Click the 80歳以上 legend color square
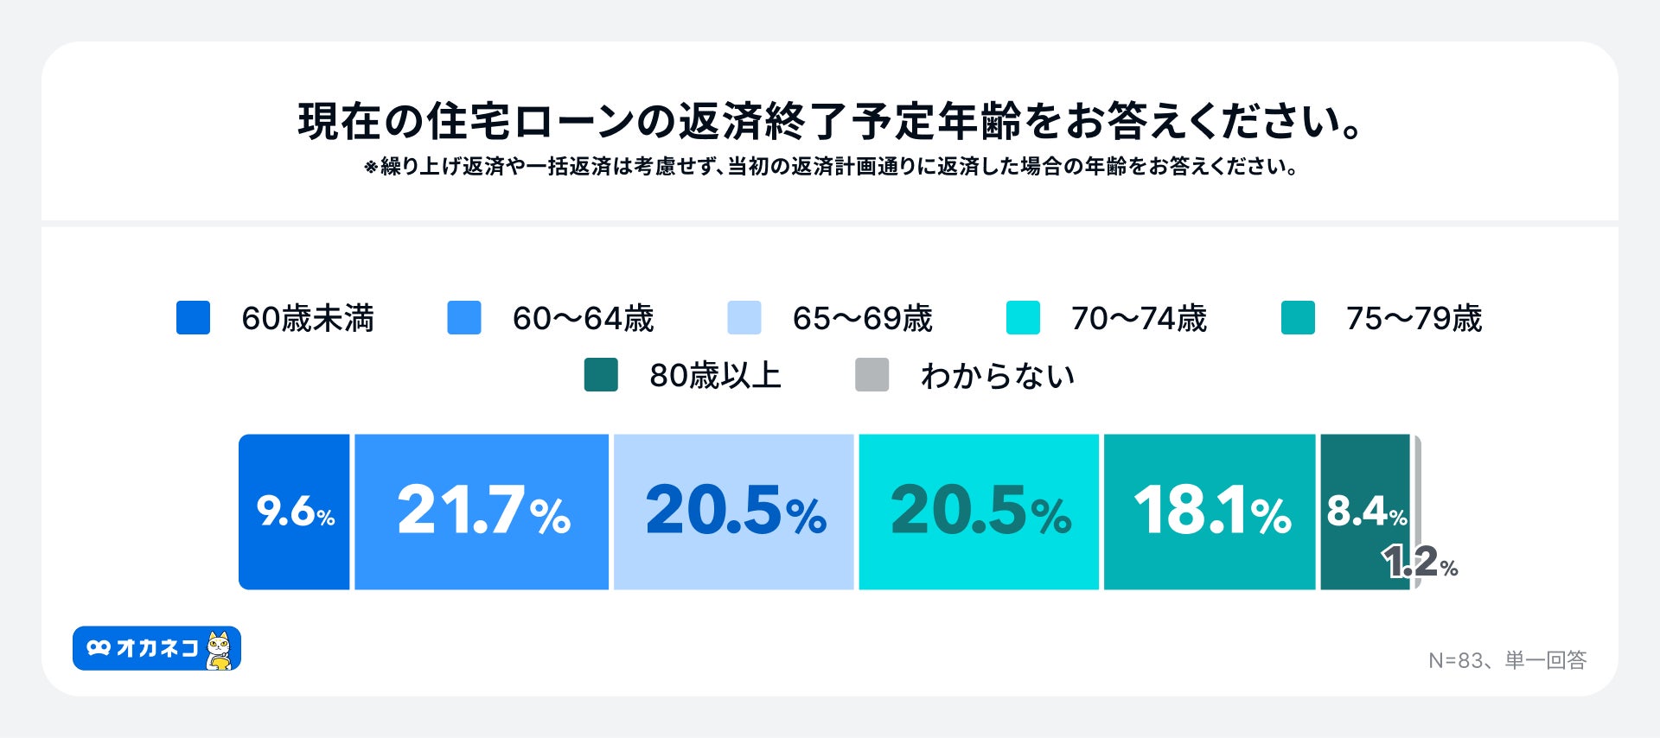The width and height of the screenshot is (1660, 738). click(601, 375)
